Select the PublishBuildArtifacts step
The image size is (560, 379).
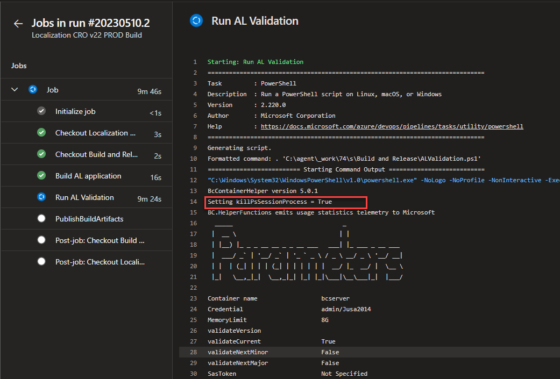coord(89,218)
